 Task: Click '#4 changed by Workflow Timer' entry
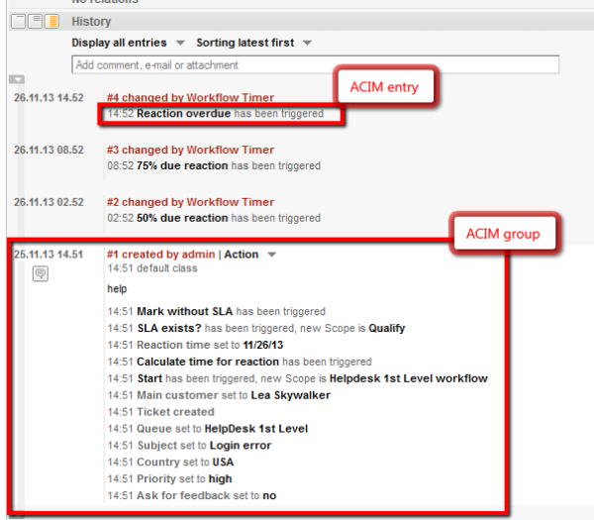point(190,97)
